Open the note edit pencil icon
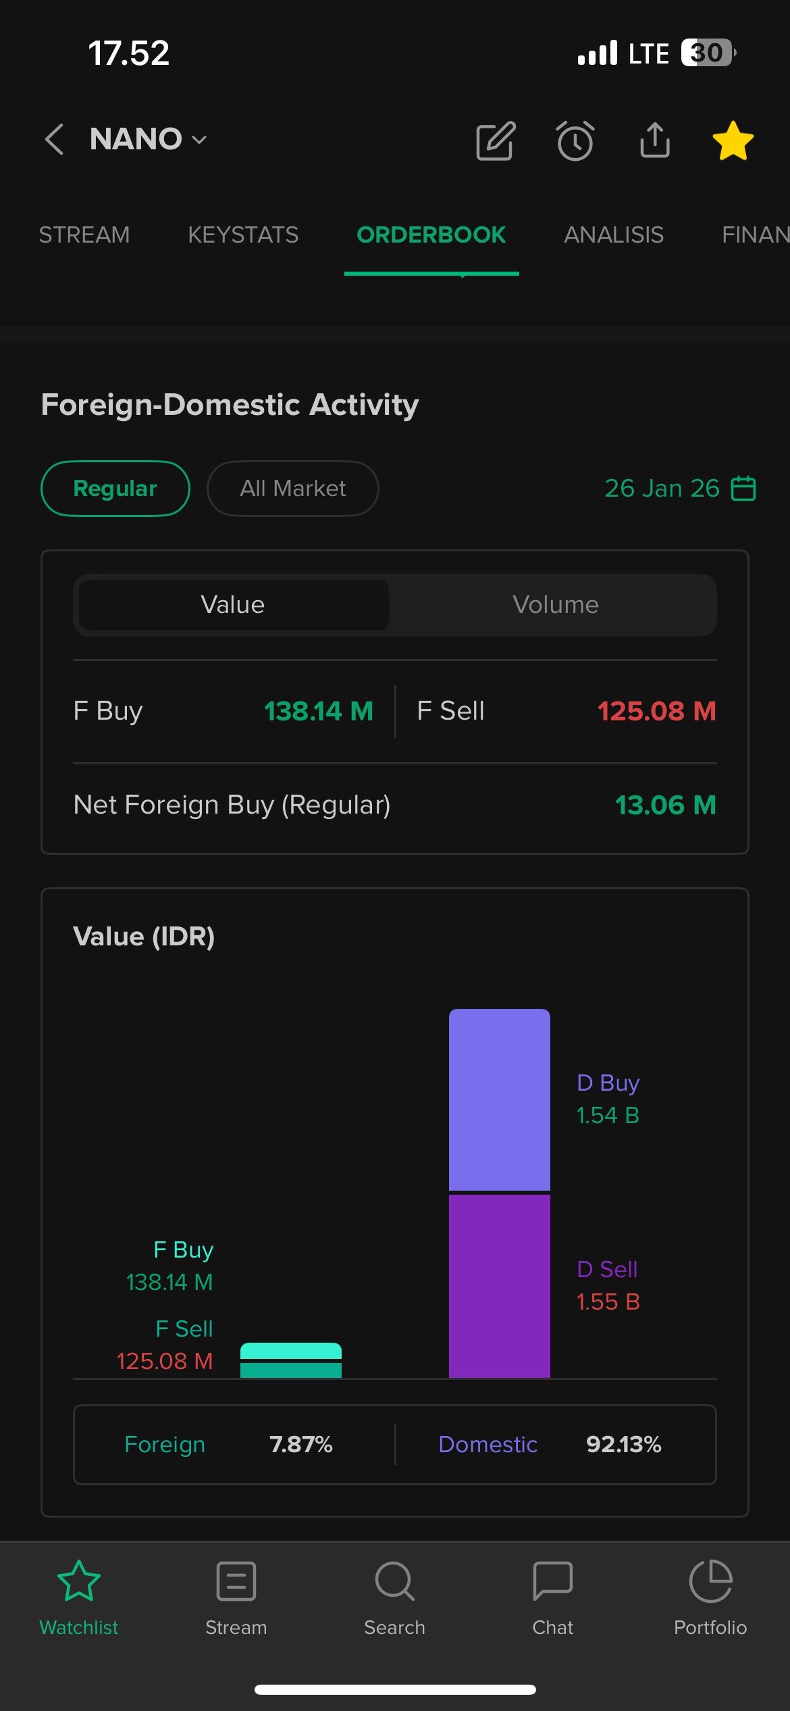The height and width of the screenshot is (1711, 790). [496, 141]
